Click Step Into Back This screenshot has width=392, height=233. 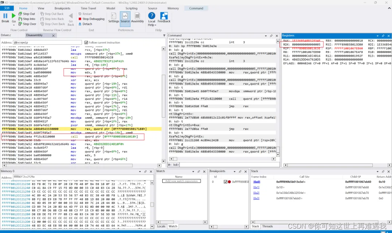[52, 19]
